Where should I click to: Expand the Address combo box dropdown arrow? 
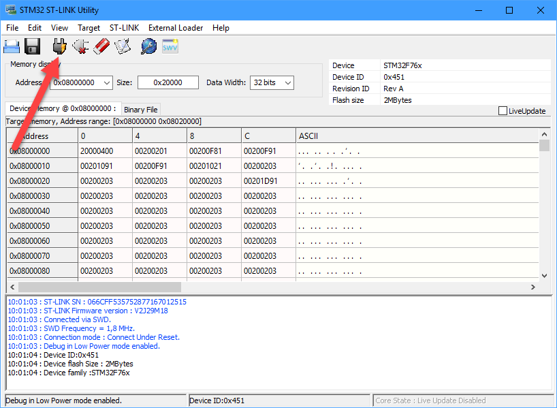[107, 83]
